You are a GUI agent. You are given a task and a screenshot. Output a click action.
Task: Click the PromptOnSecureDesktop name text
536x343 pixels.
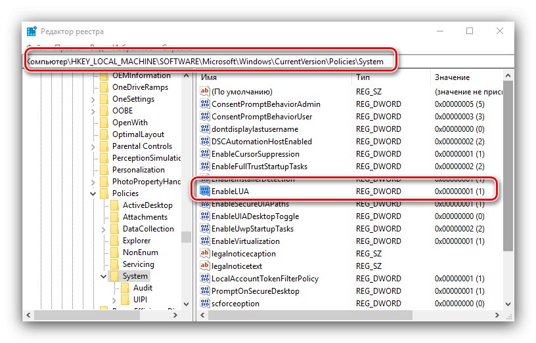256,291
